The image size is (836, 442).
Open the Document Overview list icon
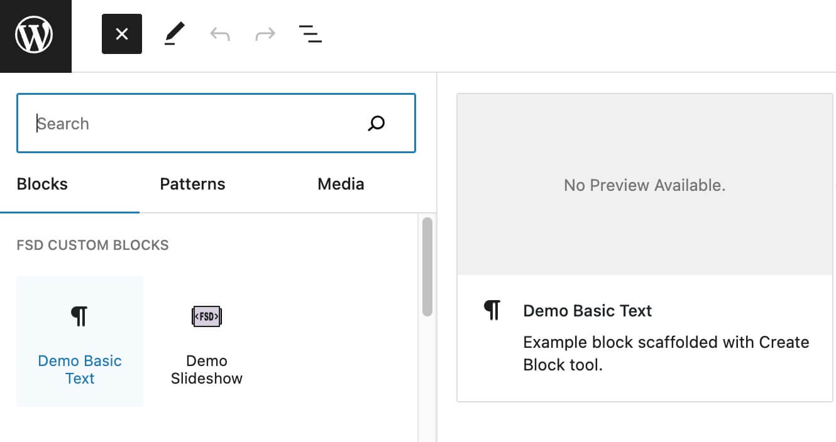[310, 34]
